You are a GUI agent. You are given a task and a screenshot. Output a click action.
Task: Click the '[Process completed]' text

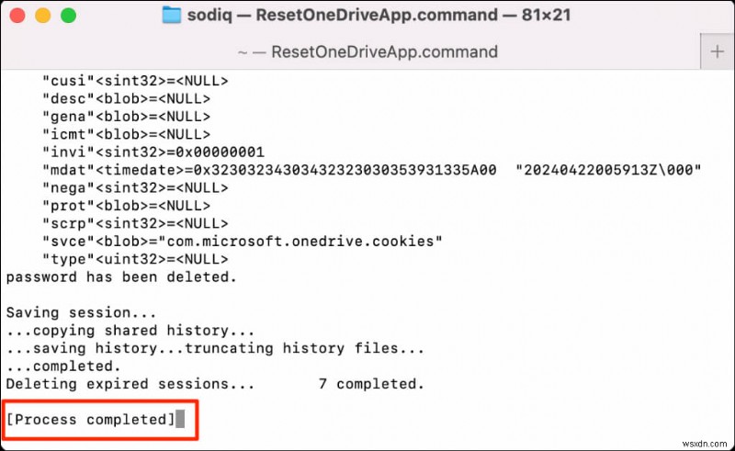click(x=90, y=420)
